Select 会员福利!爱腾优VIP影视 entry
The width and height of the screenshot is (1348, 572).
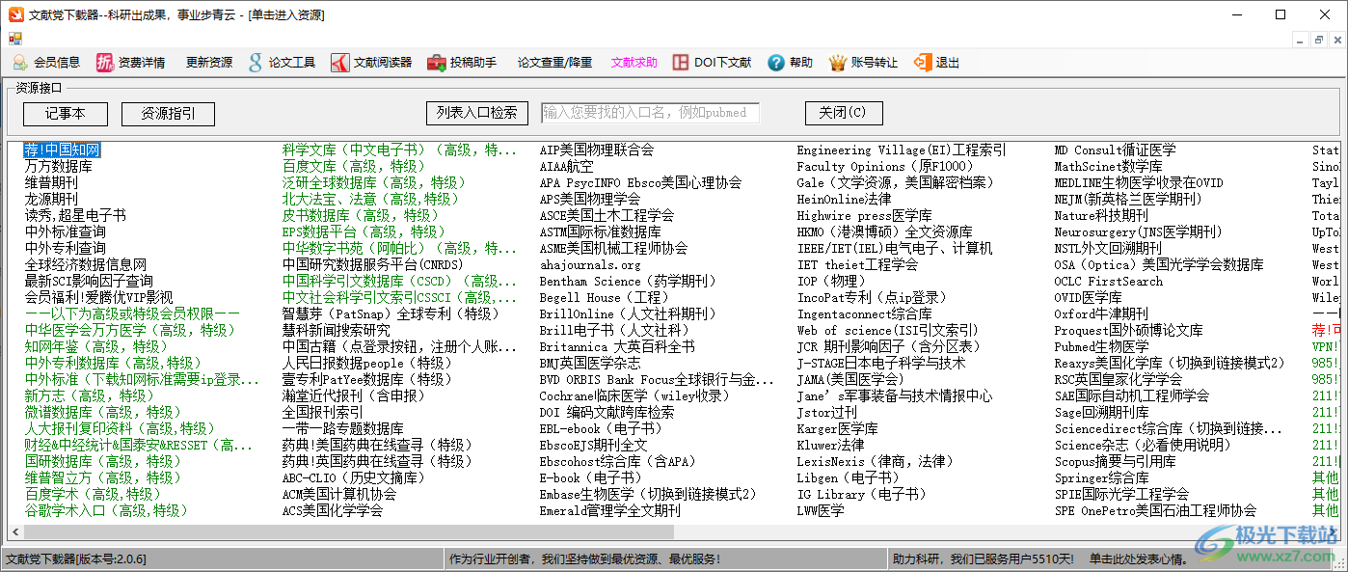coord(99,298)
